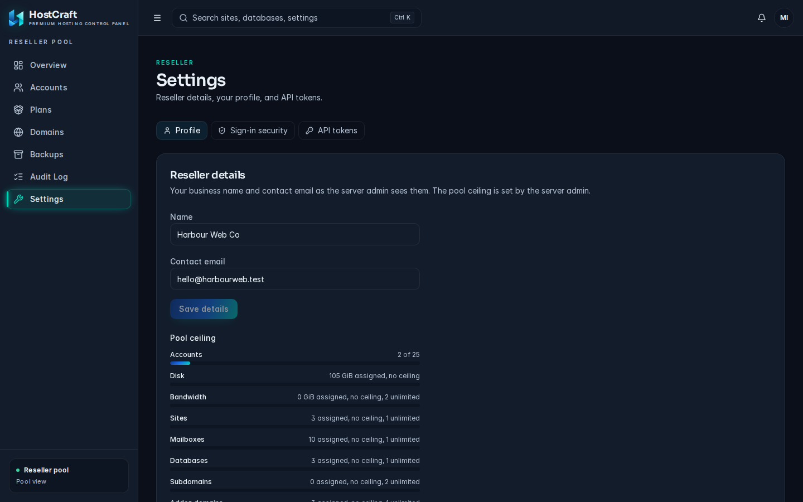Click the HostCraft logo icon
This screenshot has height=502, width=803.
[16, 18]
